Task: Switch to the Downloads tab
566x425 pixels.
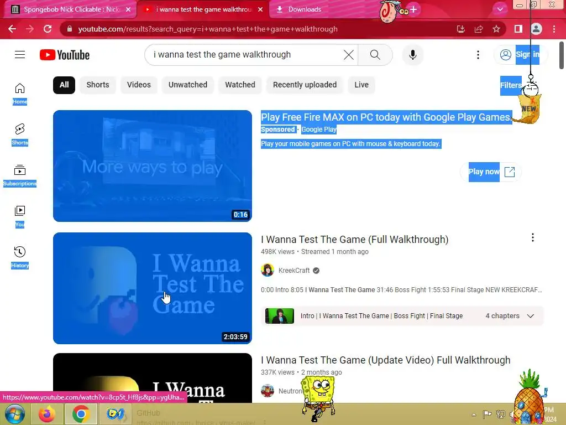Action: [305, 9]
